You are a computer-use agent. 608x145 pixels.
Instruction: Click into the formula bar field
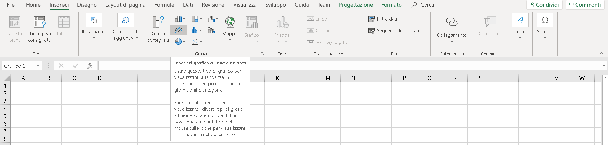349,66
